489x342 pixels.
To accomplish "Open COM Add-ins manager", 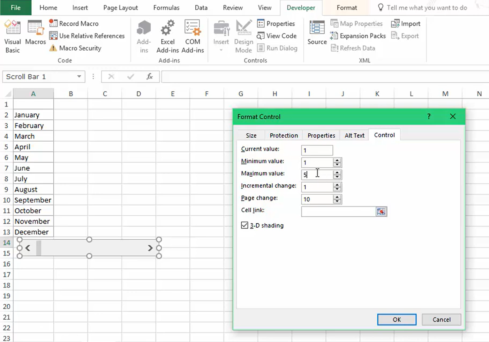I will point(193,36).
